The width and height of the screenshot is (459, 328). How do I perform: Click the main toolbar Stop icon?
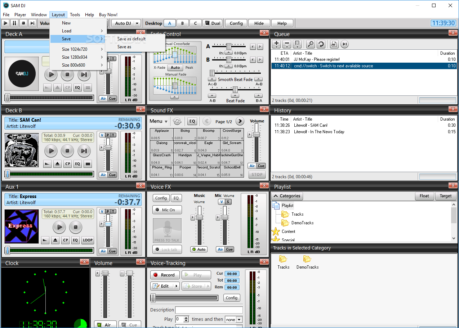click(23, 23)
